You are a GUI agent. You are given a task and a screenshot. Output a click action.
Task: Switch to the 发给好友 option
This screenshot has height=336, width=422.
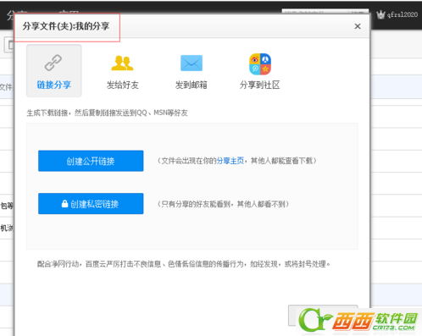point(123,85)
